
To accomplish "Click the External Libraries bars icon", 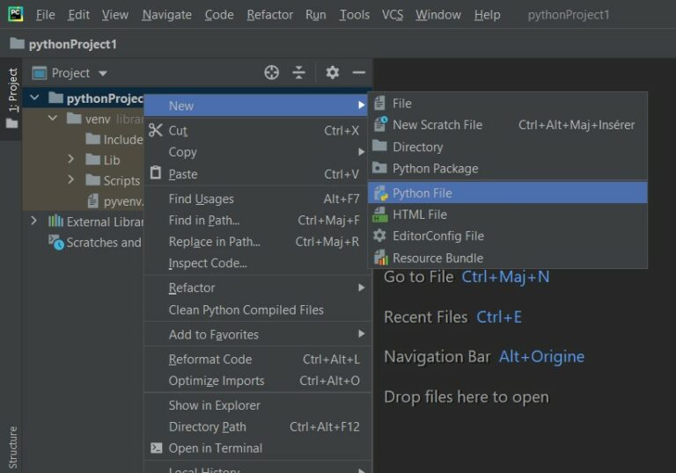I will click(x=55, y=221).
